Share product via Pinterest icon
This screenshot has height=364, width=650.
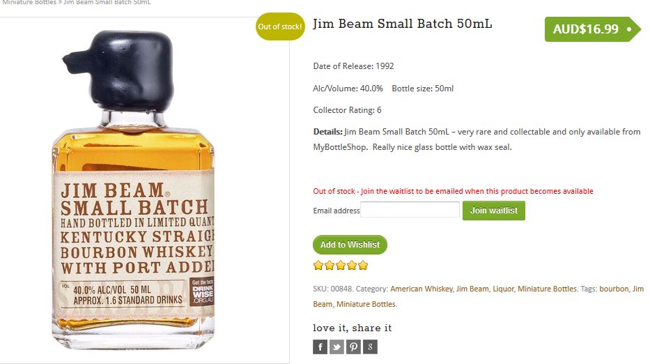pos(353,347)
